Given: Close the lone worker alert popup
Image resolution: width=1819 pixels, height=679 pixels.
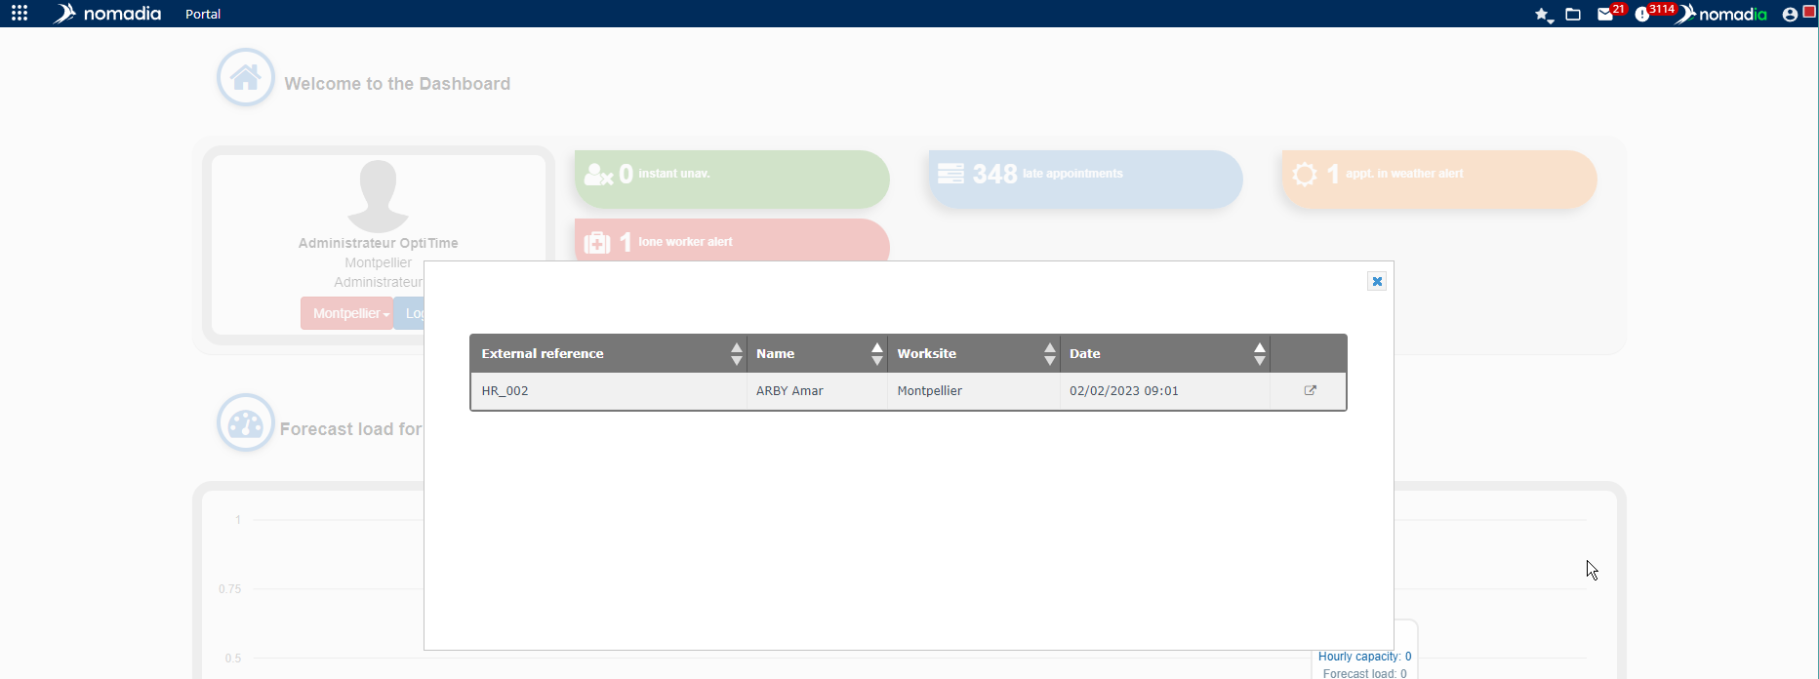Looking at the screenshot, I should (x=1377, y=282).
